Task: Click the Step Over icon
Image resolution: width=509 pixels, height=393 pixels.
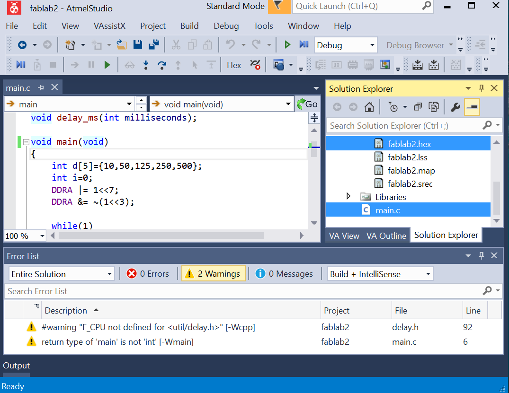Action: click(x=161, y=65)
